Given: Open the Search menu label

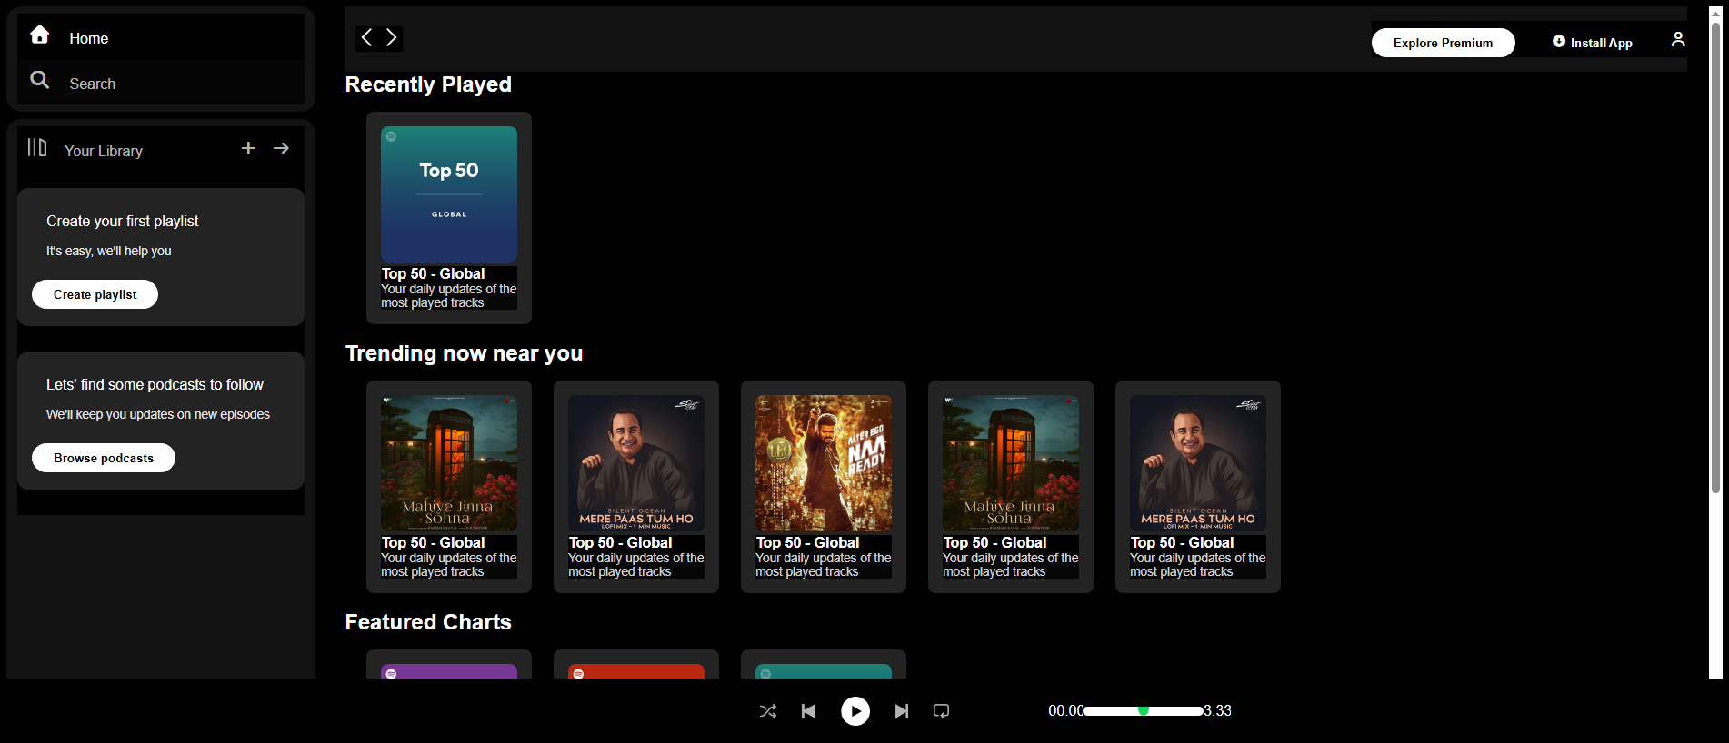Looking at the screenshot, I should [x=93, y=84].
